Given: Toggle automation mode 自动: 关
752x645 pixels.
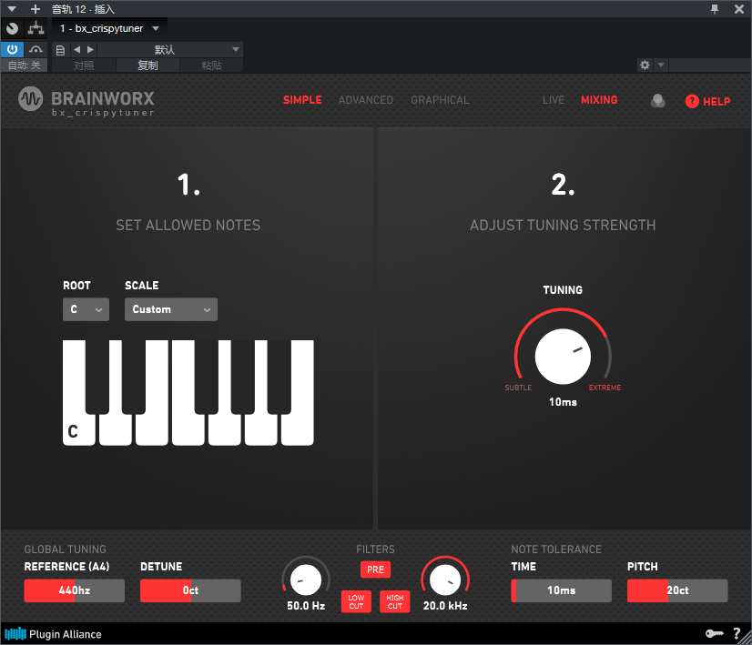Looking at the screenshot, I should coord(24,66).
